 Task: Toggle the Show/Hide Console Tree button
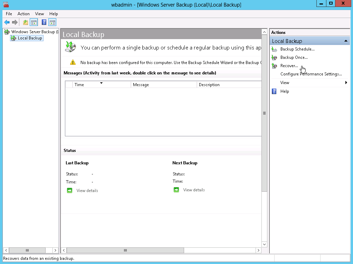point(34,22)
